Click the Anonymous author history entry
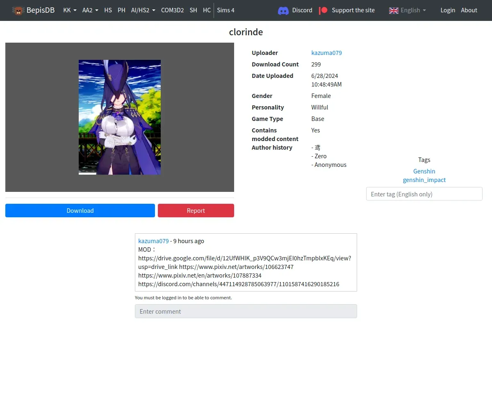Viewport: 492px width, 410px height. click(329, 165)
